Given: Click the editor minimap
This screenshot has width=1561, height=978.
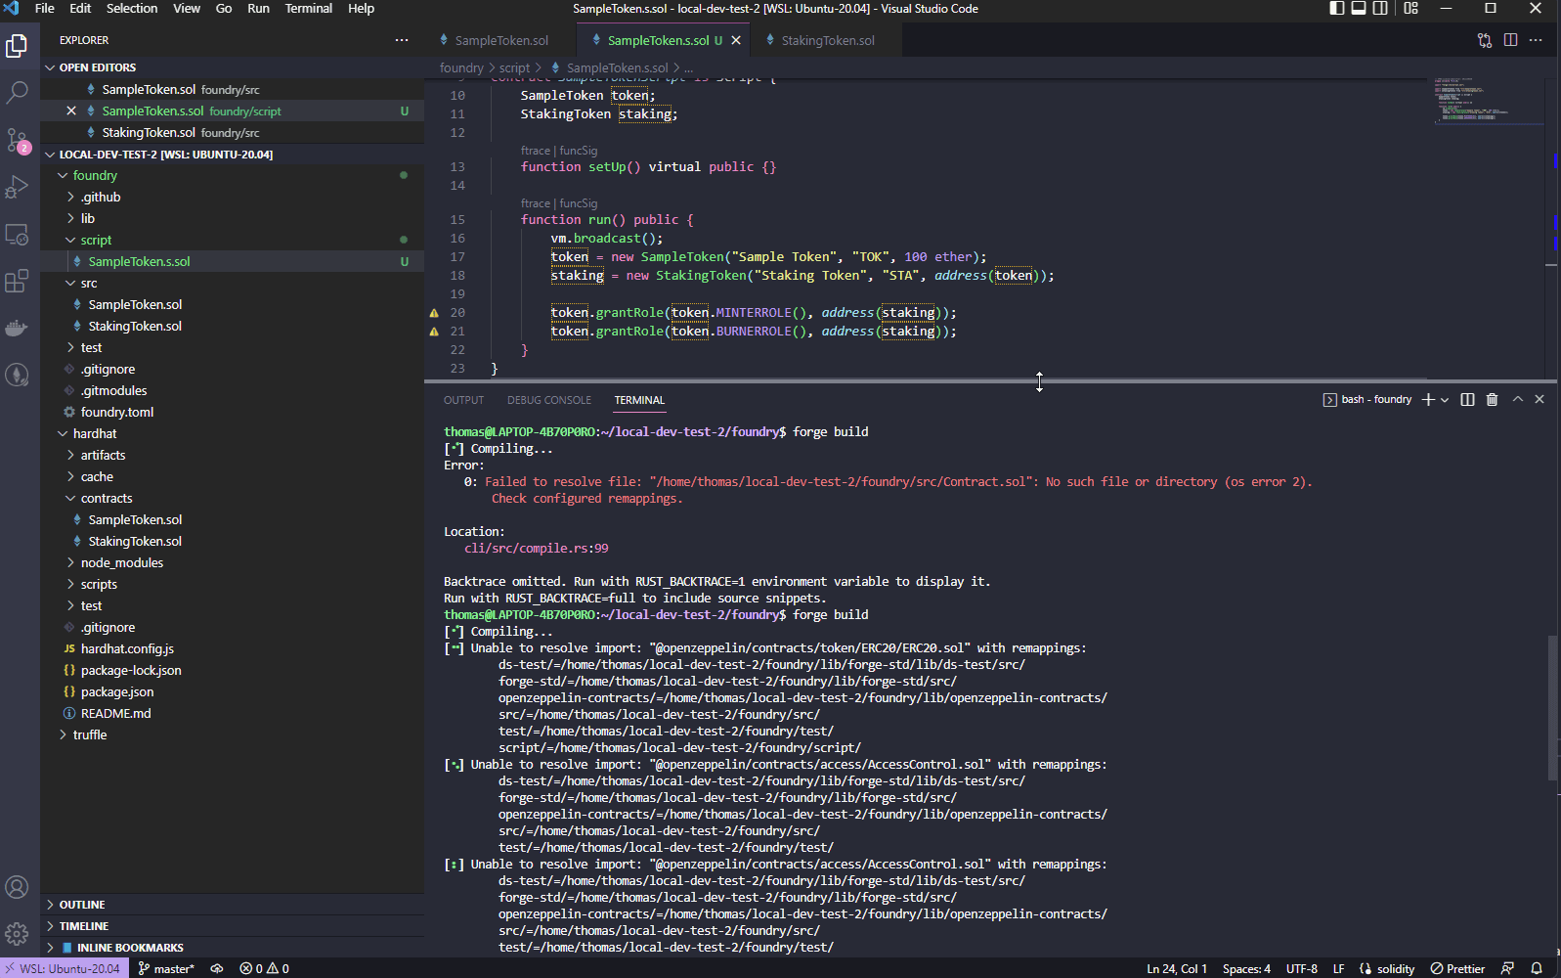Looking at the screenshot, I should coord(1488,102).
